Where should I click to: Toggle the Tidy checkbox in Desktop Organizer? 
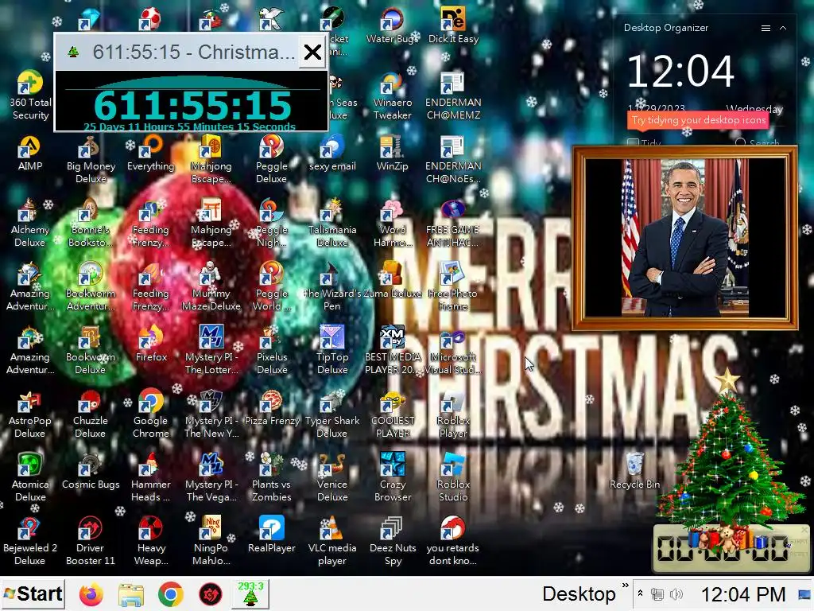coord(632,142)
